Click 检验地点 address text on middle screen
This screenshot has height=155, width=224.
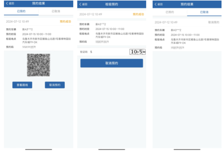(x=120, y=35)
